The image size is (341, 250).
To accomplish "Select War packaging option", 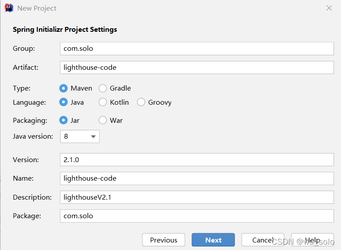I will (103, 120).
